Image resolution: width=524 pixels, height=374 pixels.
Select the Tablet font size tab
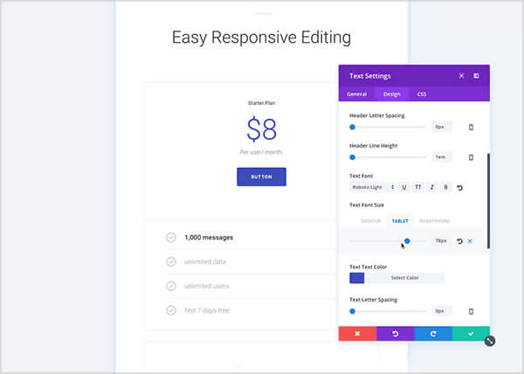pos(400,221)
